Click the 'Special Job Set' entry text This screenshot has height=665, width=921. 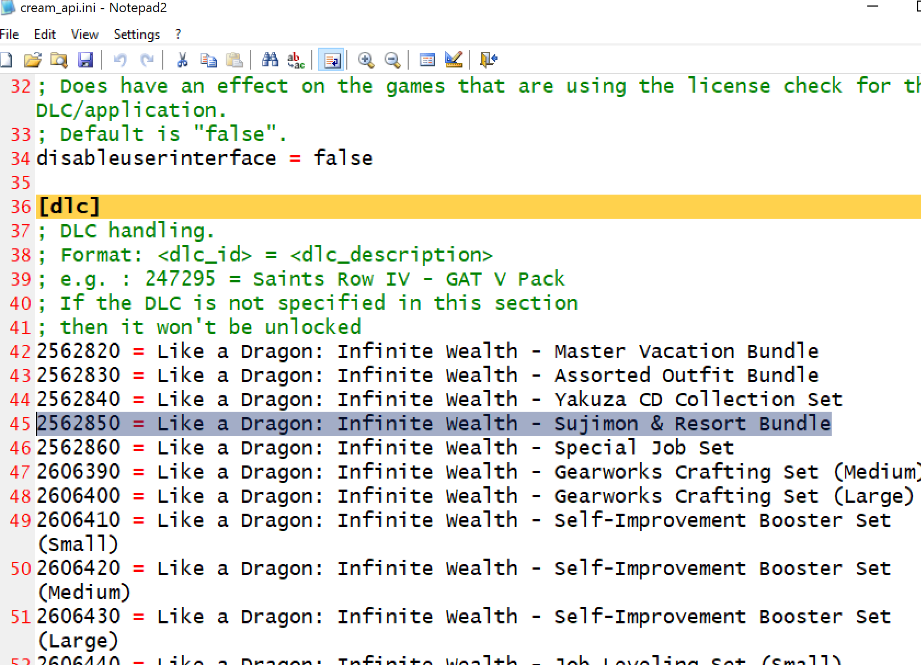pos(644,448)
